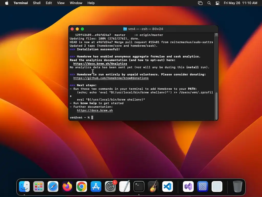
Task: Launch Google Chrome from the Dock
Action: pos(82,186)
